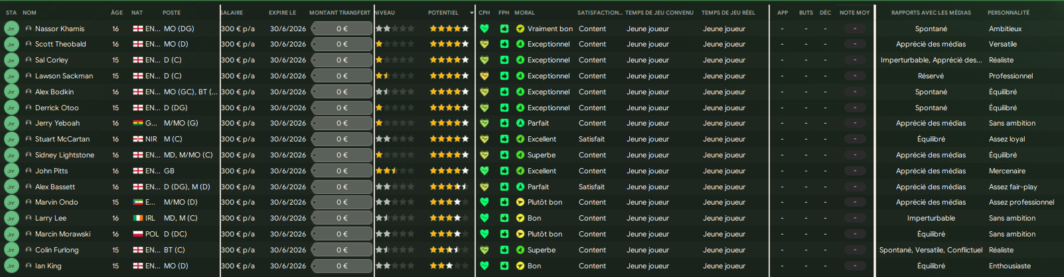Open Stuart McCartan's player name link
Screen dimensions: 1064x277
[x=62, y=139]
